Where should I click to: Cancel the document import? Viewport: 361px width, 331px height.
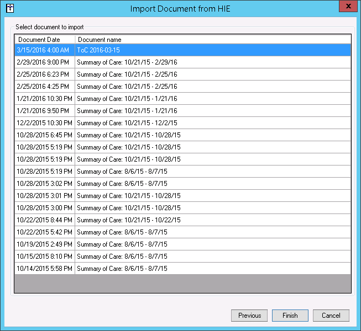[x=331, y=316]
